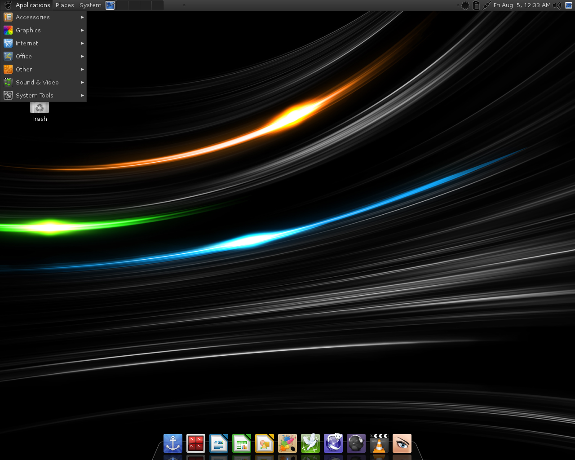
Task: Switch to the first workspace in switcher
Action: 122,5
